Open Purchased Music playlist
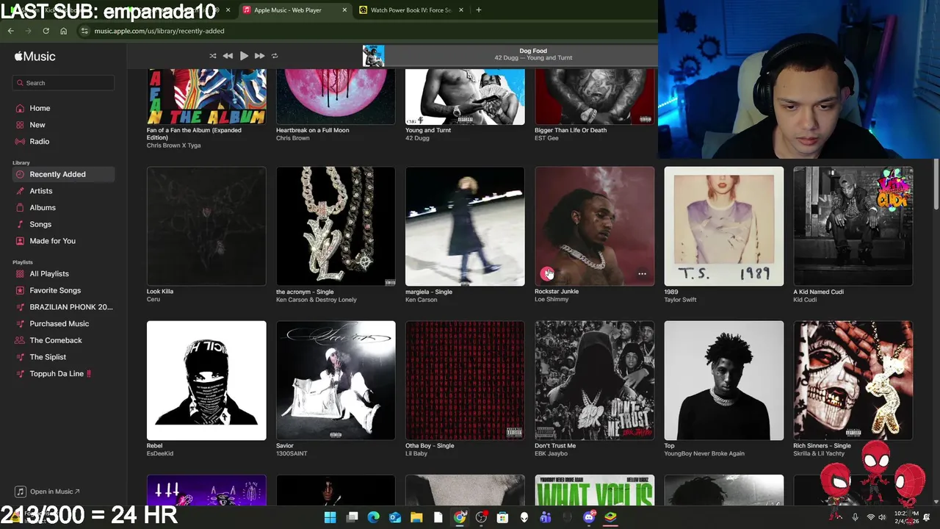Screen dimensions: 940x529 pyautogui.click(x=59, y=324)
